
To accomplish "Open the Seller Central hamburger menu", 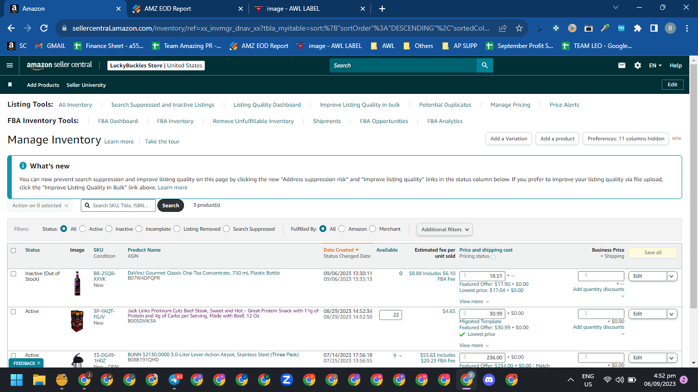I will (10, 65).
